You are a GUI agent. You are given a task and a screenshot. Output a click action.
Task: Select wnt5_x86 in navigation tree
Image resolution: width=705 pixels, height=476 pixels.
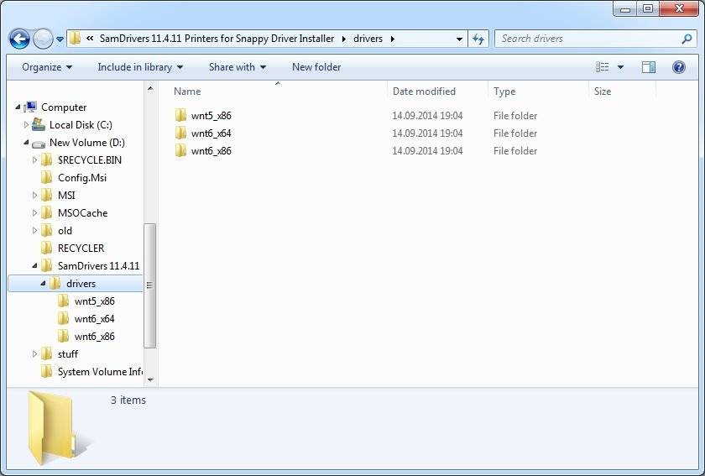point(94,301)
